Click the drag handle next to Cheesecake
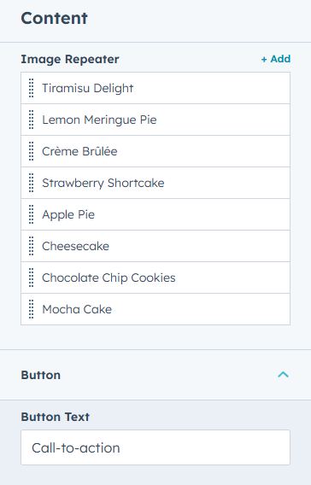 pyautogui.click(x=32, y=246)
